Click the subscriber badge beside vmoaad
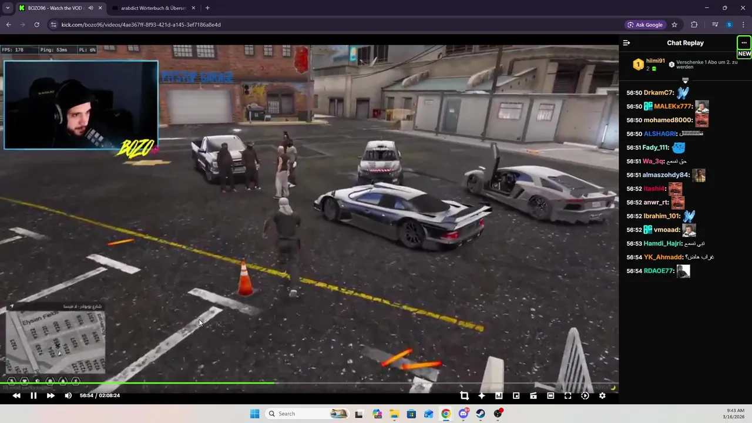Screen dimensions: 752x423 648,230
